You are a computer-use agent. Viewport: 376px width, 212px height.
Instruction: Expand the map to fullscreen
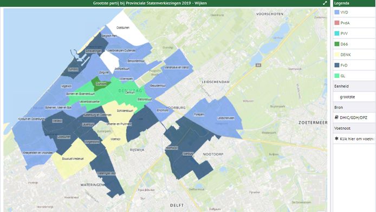coord(325,3)
